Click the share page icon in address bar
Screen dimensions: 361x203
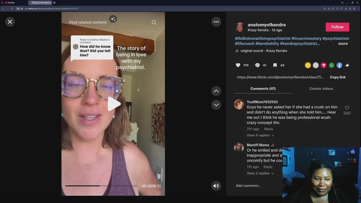(x=325, y=8)
